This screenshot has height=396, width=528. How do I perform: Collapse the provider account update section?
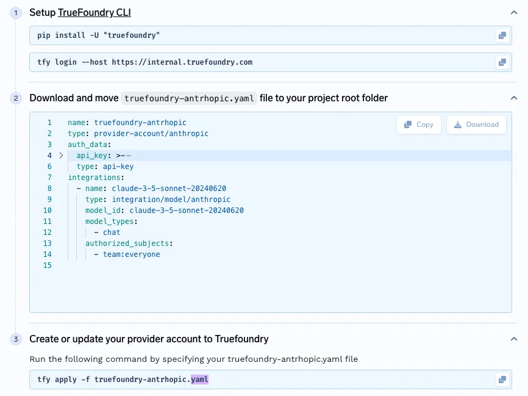[x=513, y=338]
